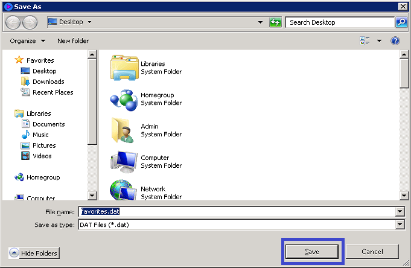Click the search magnifier icon
Screen dimensions: 411x268
(401, 22)
